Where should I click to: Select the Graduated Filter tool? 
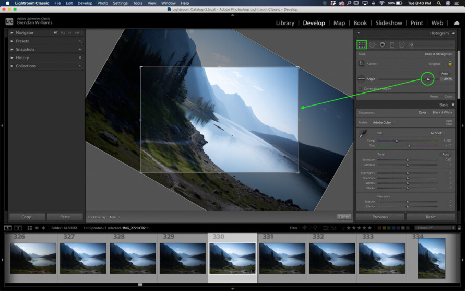tap(392, 45)
